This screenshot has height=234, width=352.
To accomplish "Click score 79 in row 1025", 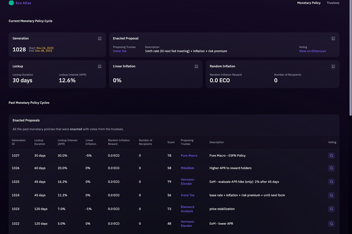I will [x=169, y=182].
